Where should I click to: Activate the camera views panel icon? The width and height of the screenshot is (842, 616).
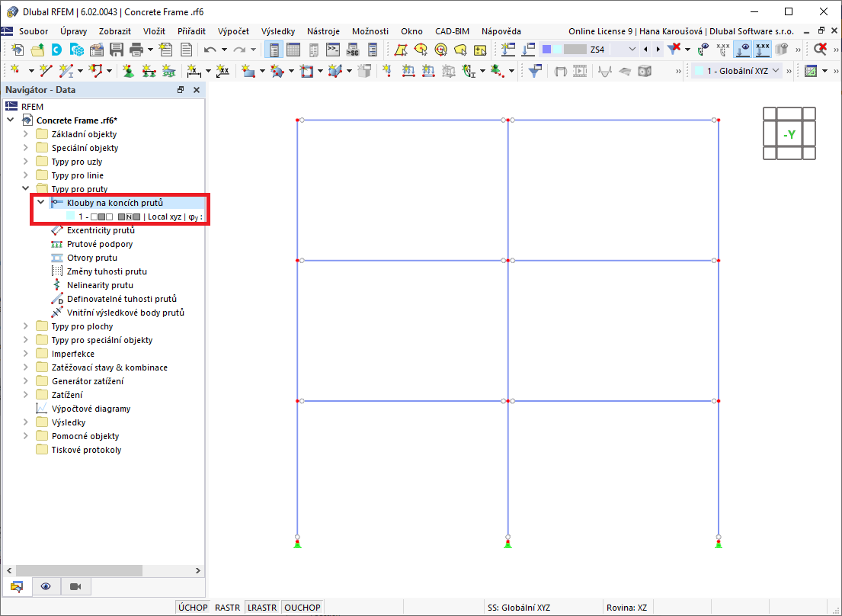(x=75, y=587)
